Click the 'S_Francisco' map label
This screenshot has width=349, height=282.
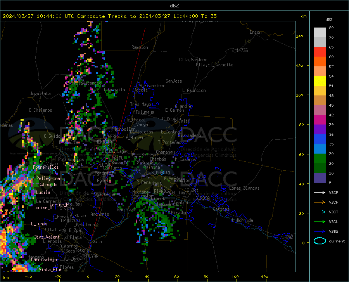coord(152,86)
